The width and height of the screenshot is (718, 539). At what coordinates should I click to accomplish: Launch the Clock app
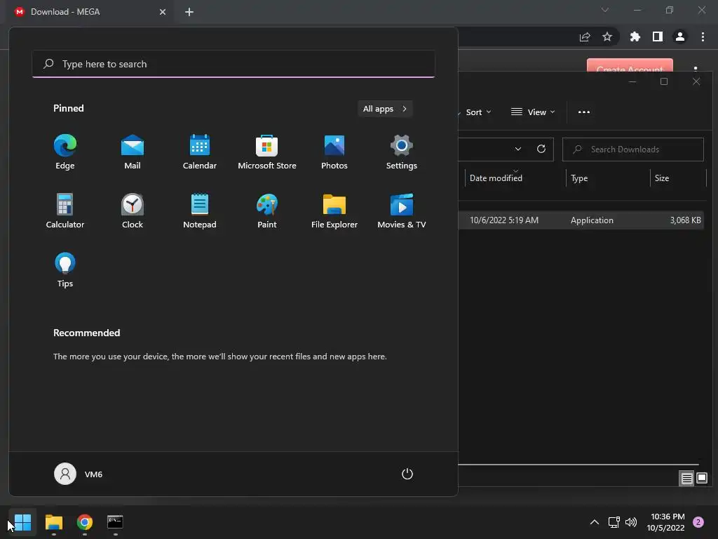pyautogui.click(x=133, y=211)
